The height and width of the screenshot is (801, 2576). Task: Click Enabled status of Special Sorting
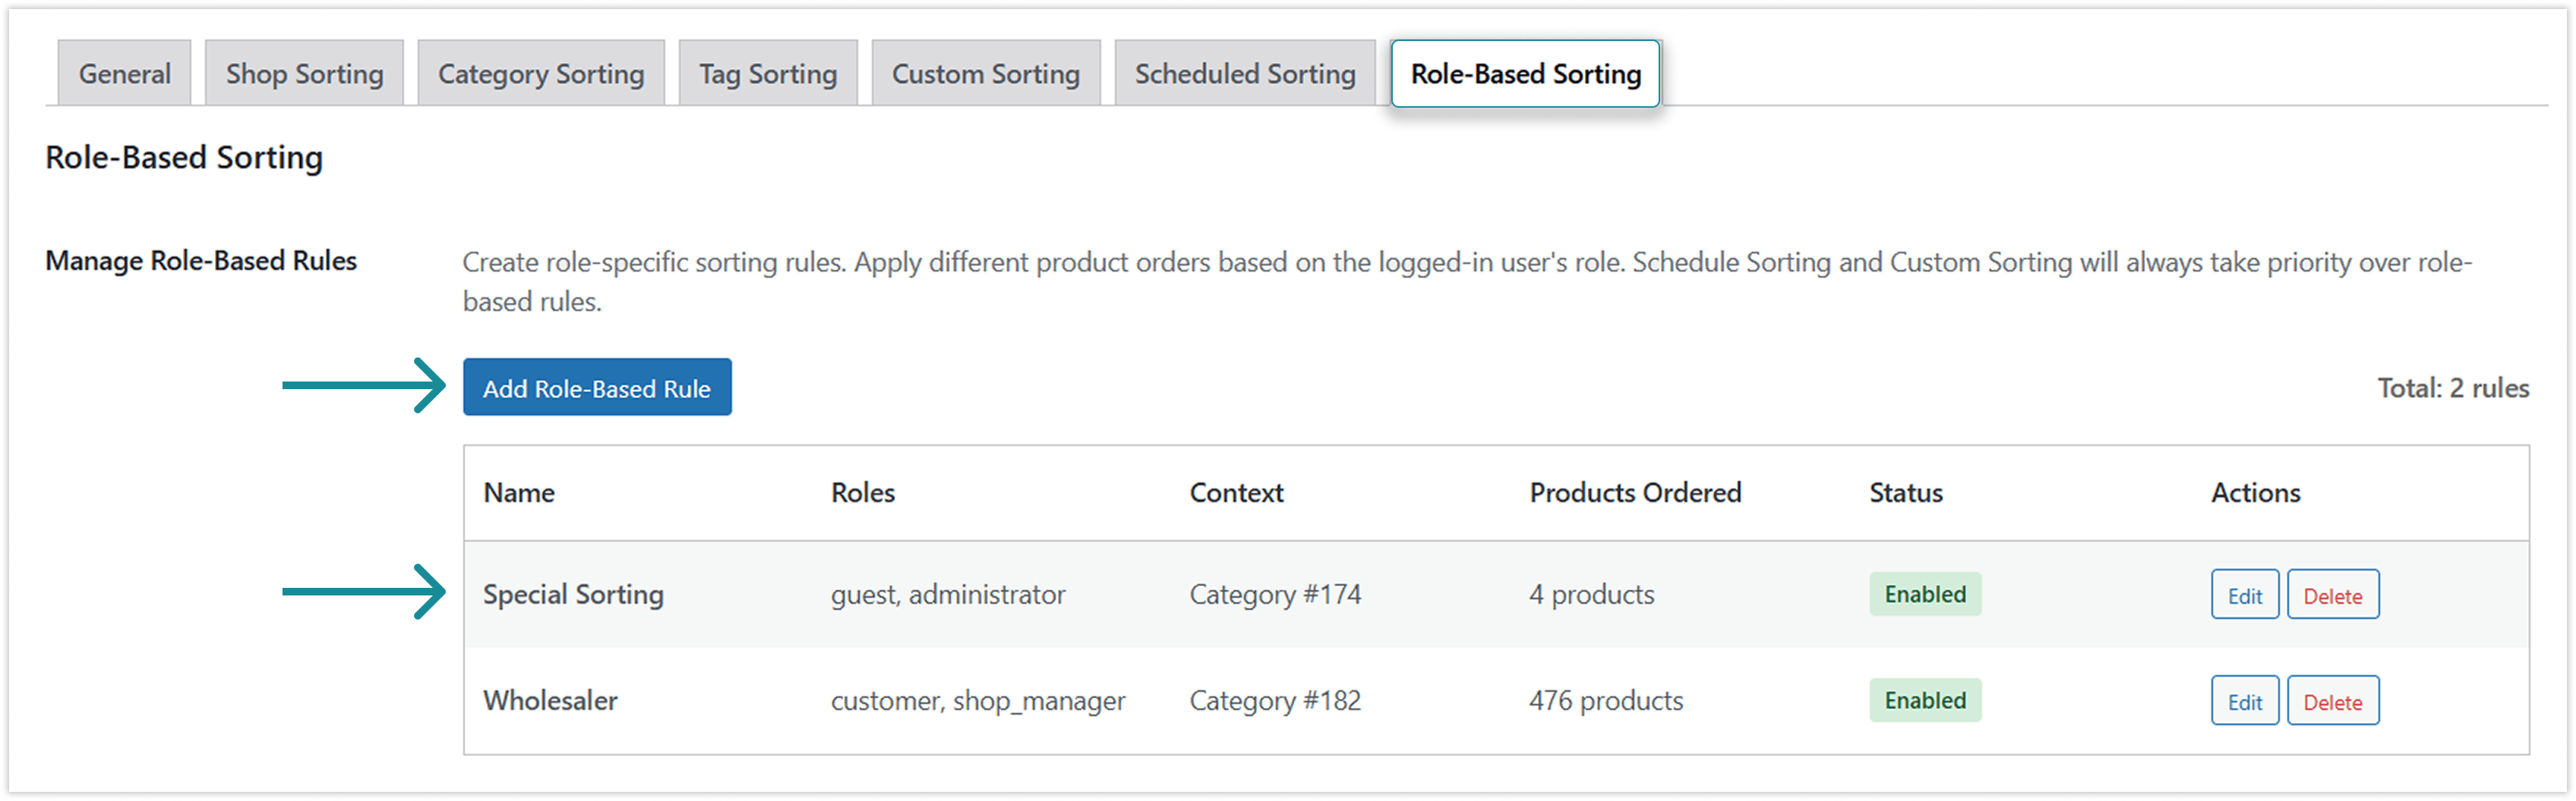(1925, 594)
